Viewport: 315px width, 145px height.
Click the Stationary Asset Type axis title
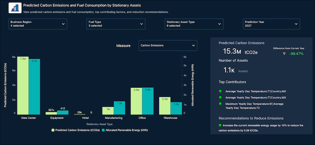point(100,124)
